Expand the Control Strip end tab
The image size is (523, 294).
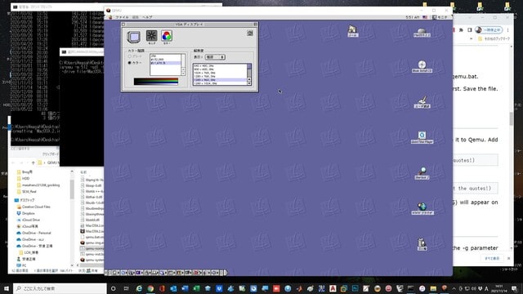click(x=226, y=272)
